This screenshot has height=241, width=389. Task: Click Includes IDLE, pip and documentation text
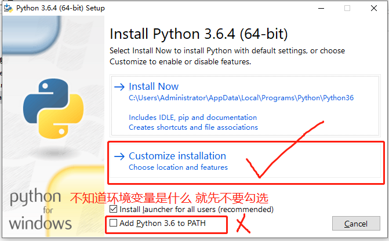(x=193, y=118)
